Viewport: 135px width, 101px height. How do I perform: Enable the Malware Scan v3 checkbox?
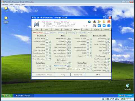[x=70, y=66]
